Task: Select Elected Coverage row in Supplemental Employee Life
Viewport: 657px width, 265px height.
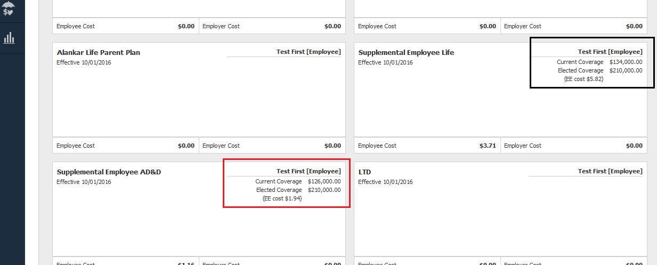Action: (x=599, y=70)
